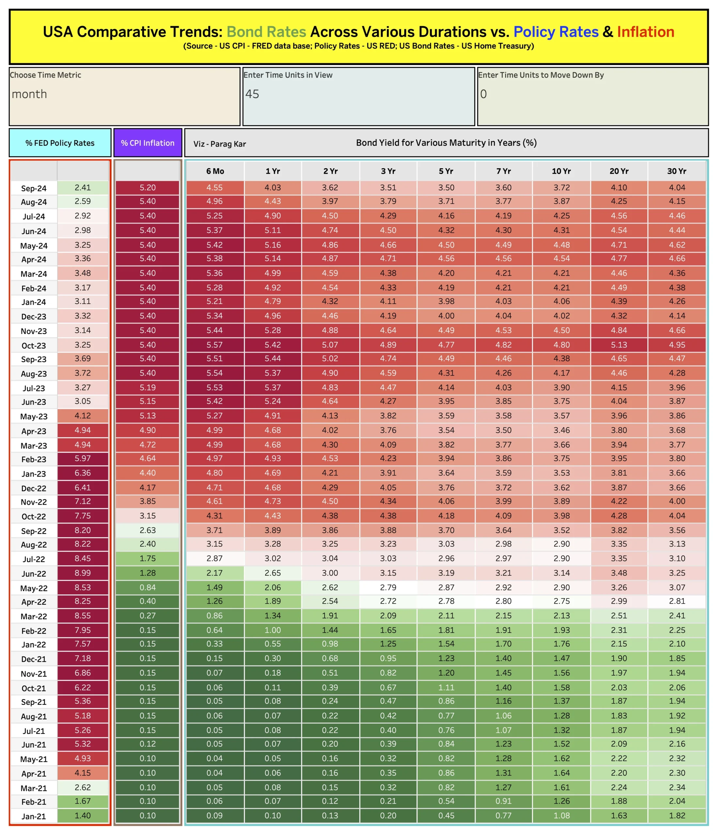The image size is (719, 836).
Task: Select the 1 Yr column header
Action: click(x=273, y=171)
